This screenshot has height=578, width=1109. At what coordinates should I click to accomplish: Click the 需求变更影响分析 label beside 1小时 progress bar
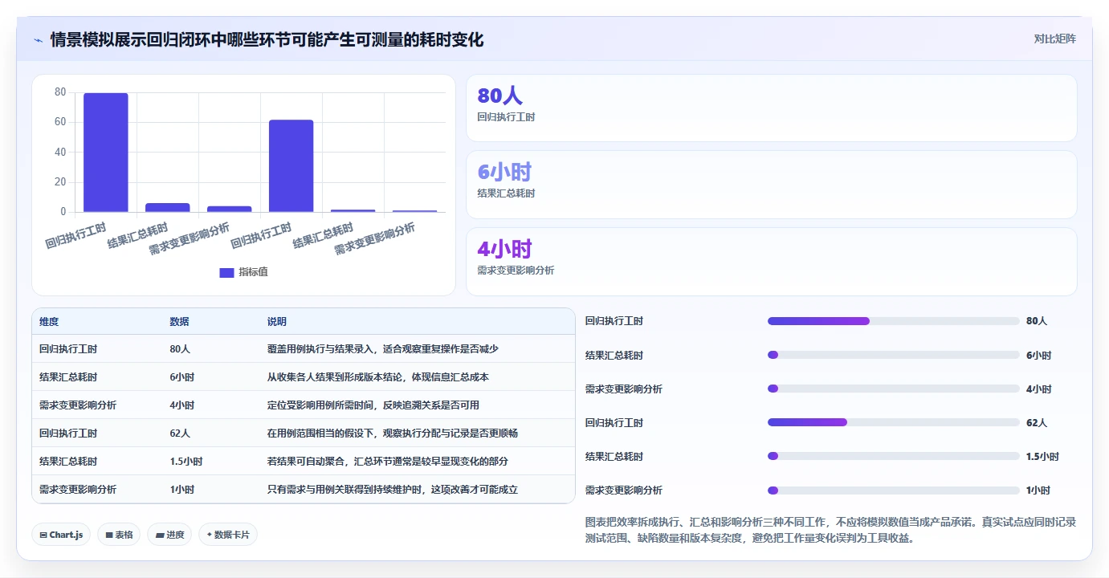click(624, 490)
